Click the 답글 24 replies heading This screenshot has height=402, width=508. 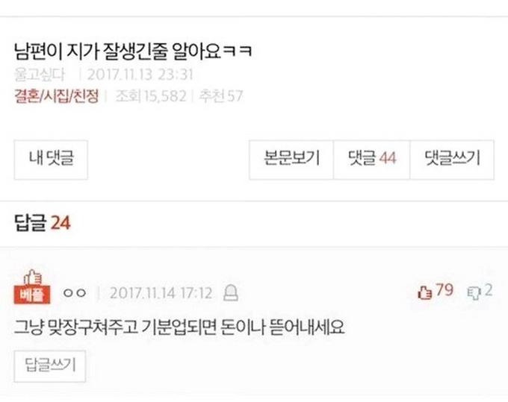42,223
